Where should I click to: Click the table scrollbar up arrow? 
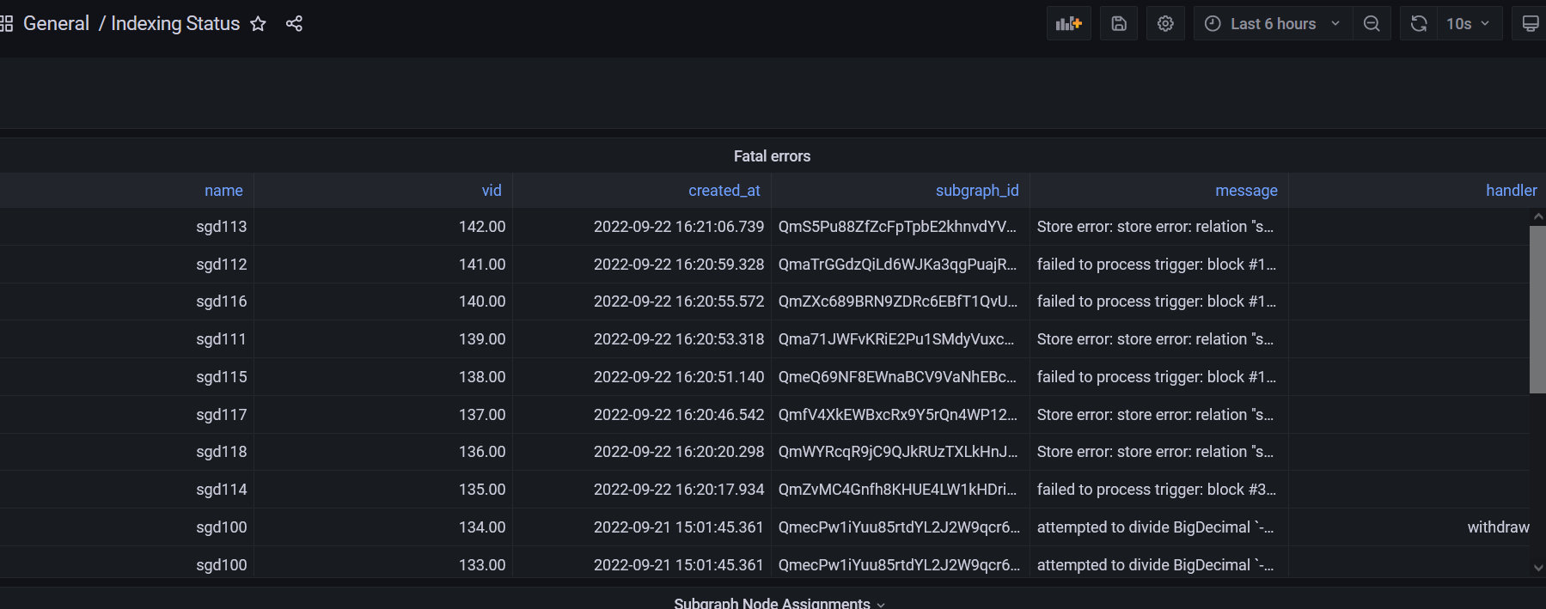(x=1538, y=216)
